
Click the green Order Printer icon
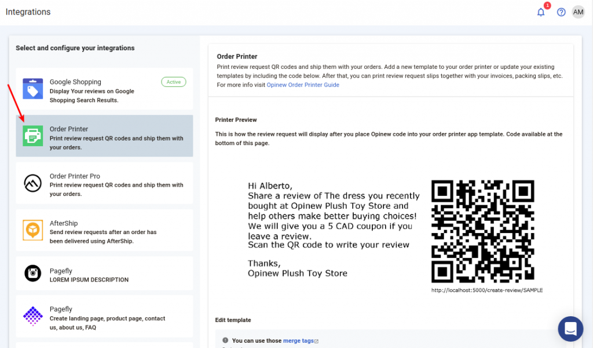[33, 136]
